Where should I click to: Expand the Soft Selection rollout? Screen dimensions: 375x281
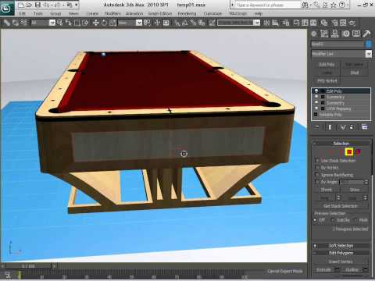(x=341, y=246)
